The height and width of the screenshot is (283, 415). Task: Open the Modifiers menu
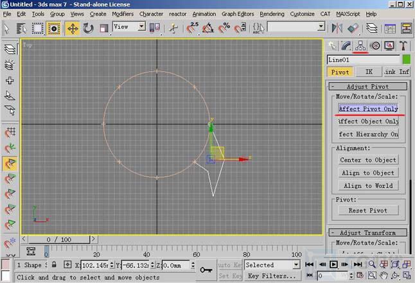(123, 14)
